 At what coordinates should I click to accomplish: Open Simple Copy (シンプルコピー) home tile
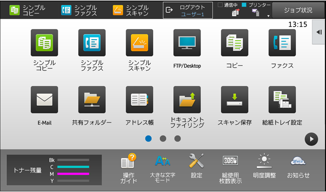pyautogui.click(x=44, y=43)
